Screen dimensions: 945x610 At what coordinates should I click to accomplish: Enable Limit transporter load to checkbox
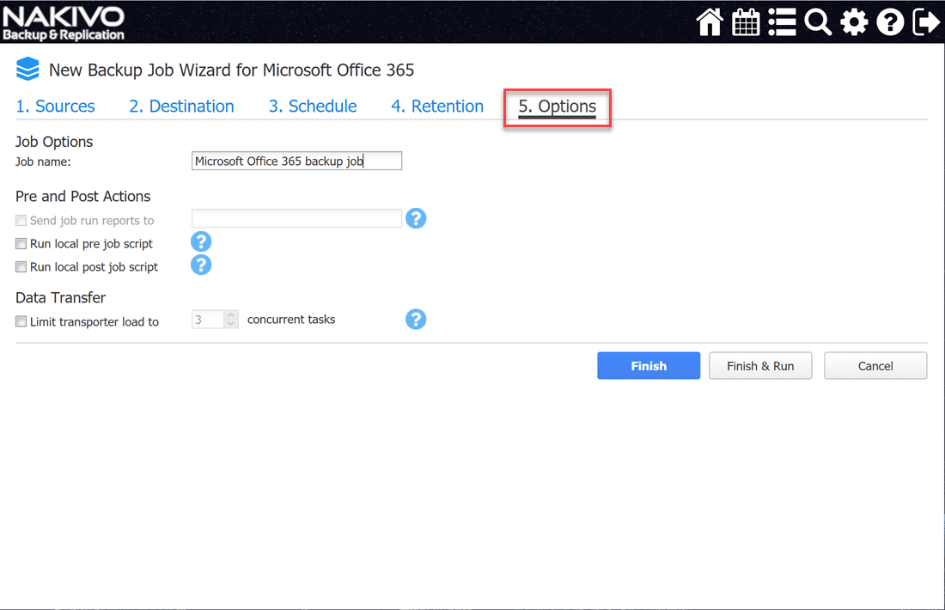[x=21, y=321]
